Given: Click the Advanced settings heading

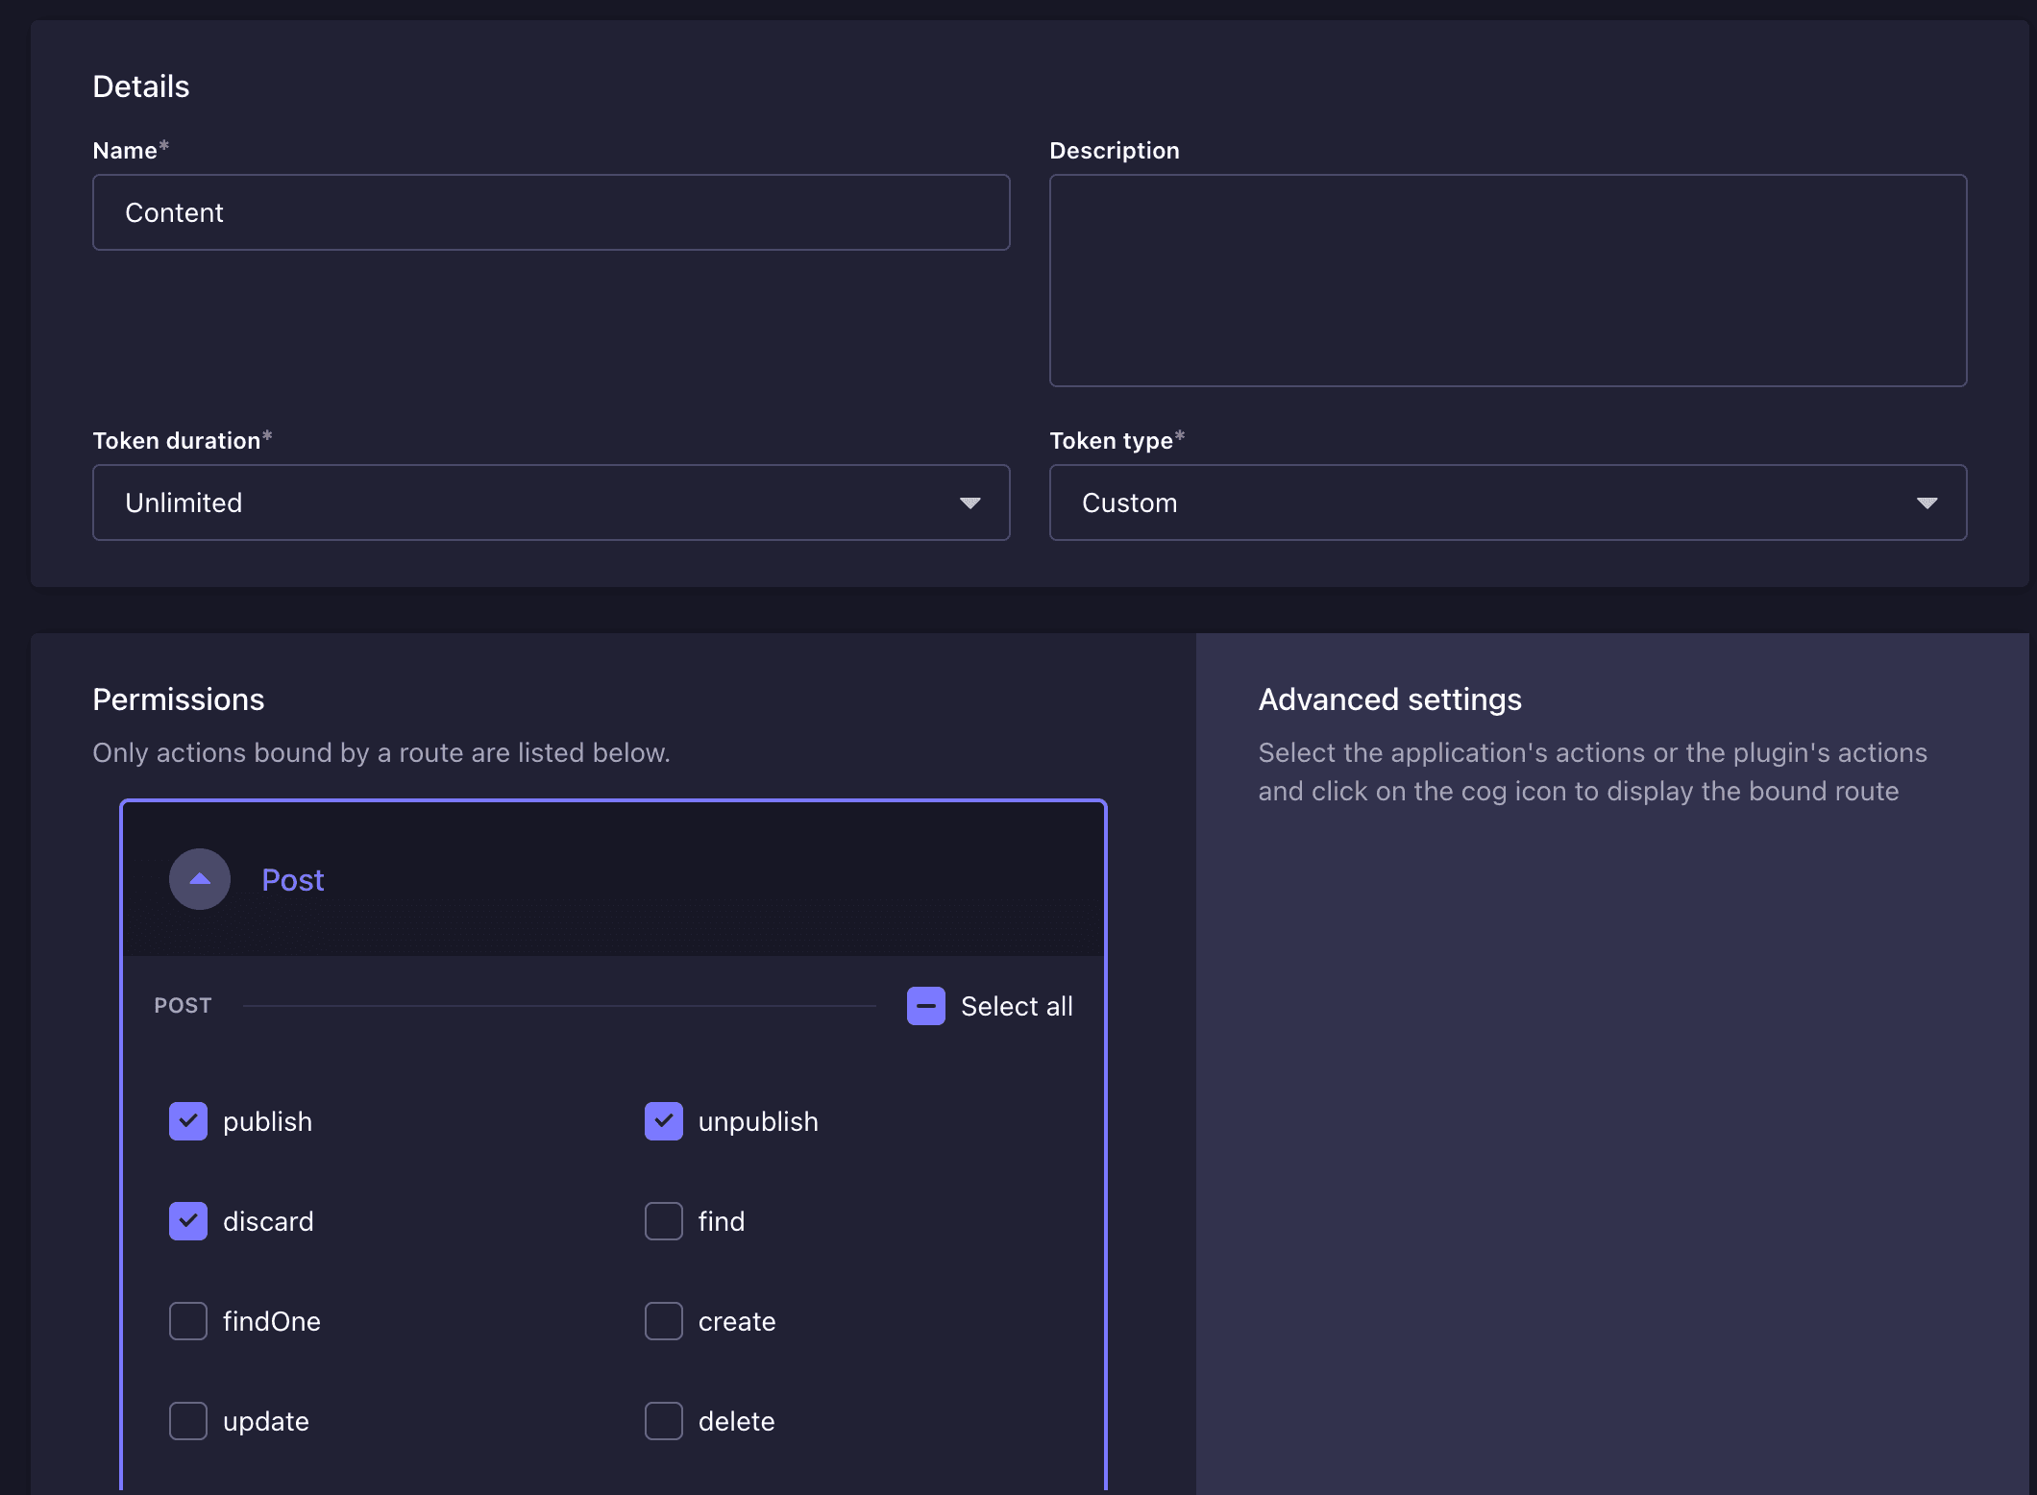Looking at the screenshot, I should (x=1390, y=699).
